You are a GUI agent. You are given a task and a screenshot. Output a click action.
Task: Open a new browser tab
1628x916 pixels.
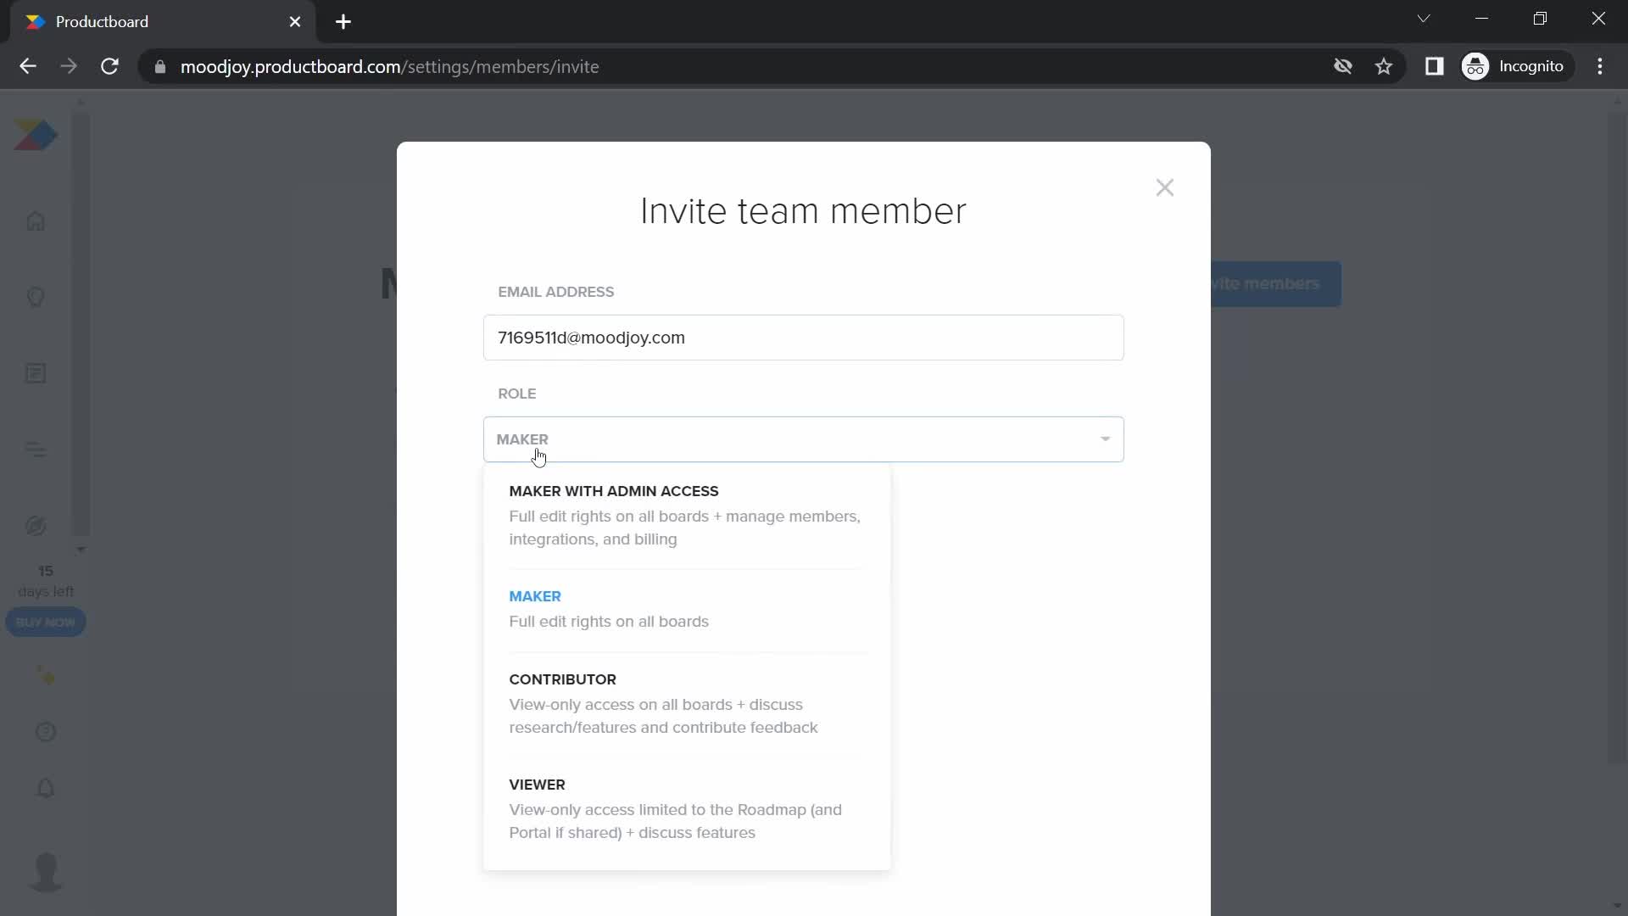[343, 22]
